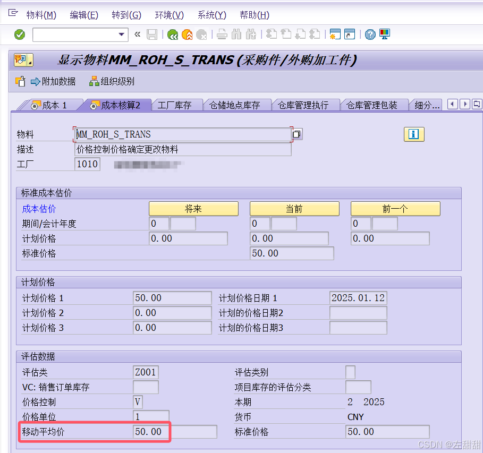Click the 计划价格 1 field 50.00

tap(172, 298)
